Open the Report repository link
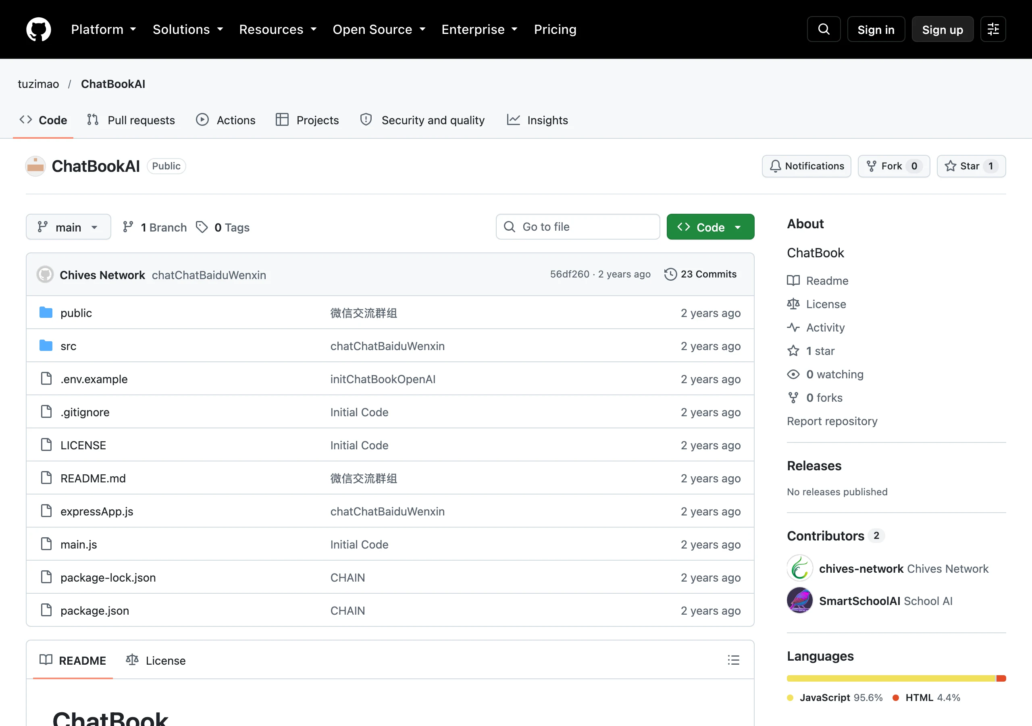 (832, 421)
